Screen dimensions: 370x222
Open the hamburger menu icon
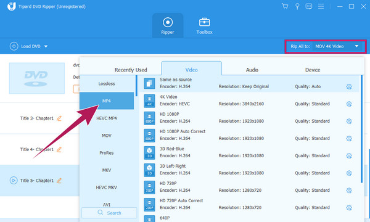pos(321,6)
